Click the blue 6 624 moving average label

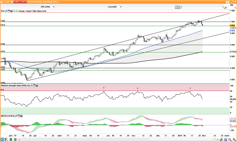[x=232, y=31]
